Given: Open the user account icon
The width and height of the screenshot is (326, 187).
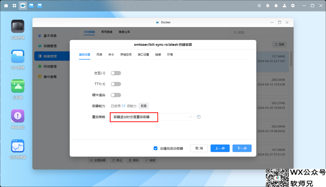Looking at the screenshot, I should coord(284,6).
